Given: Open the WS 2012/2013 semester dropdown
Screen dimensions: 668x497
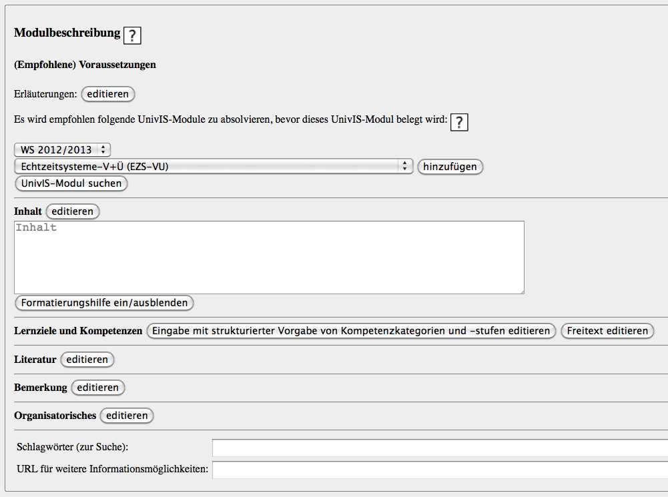Looking at the screenshot, I should click(x=63, y=149).
